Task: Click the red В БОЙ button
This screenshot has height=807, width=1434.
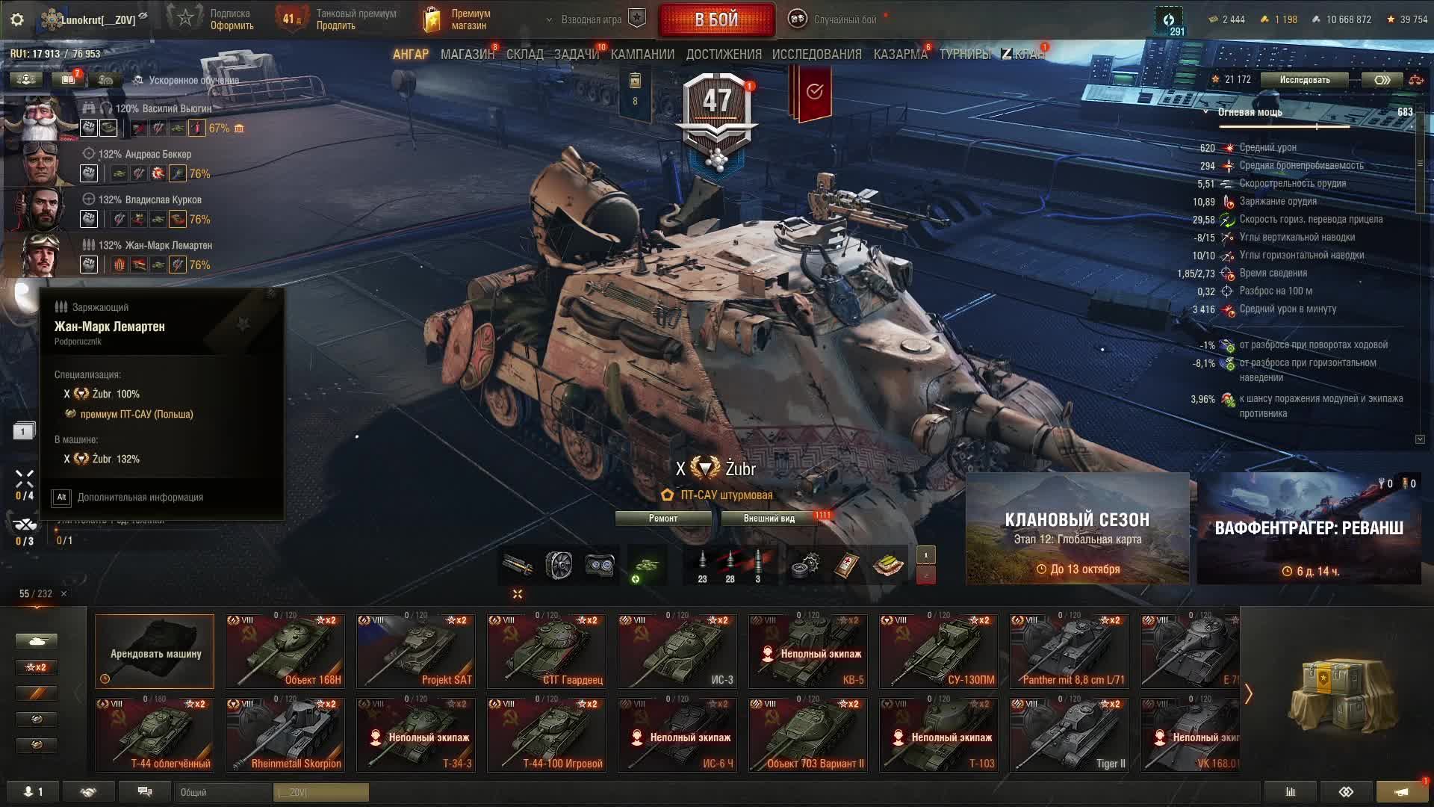Action: (717, 20)
